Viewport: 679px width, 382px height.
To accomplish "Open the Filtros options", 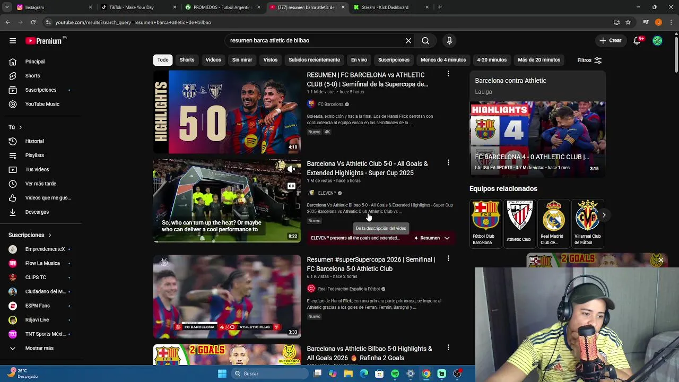I will [589, 60].
